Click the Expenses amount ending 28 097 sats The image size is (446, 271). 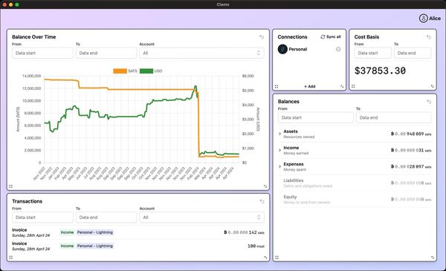click(x=411, y=166)
